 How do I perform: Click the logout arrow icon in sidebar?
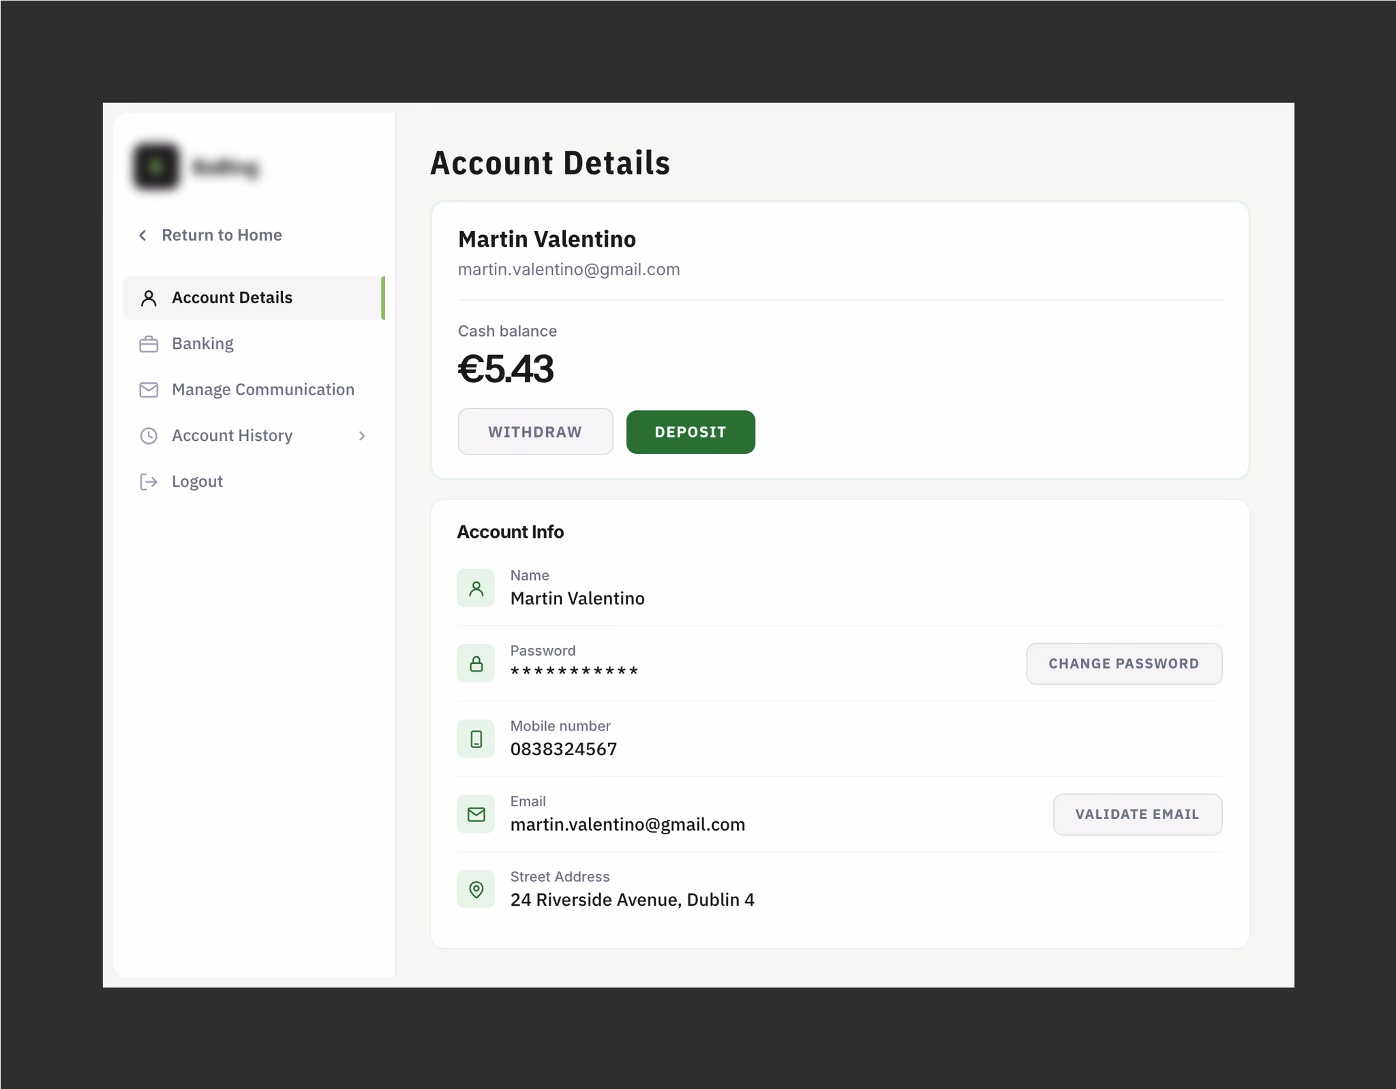[x=149, y=482]
